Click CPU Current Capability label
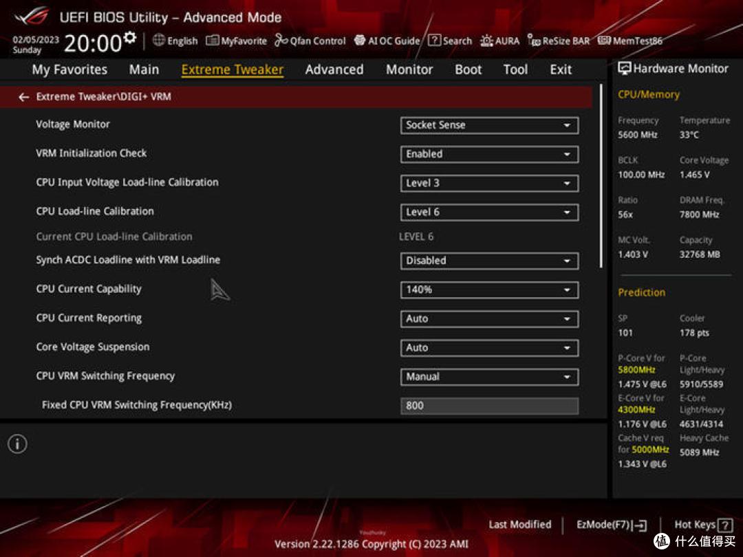 (x=89, y=289)
